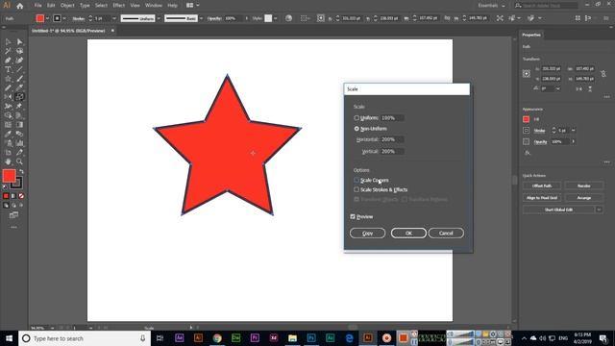Open the Effect menu
Viewport: 615px width, 346px height.
click(x=118, y=6)
